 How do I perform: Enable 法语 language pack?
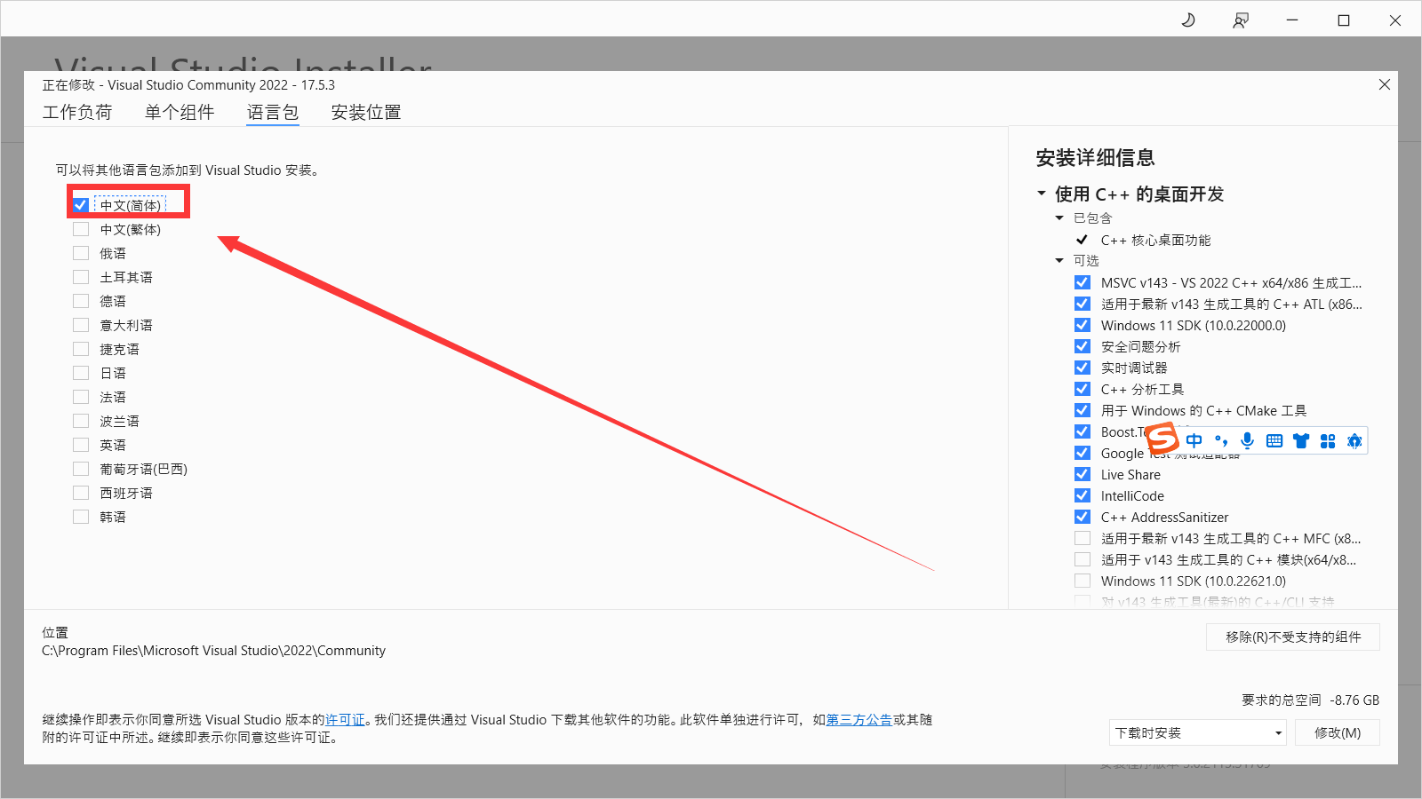(81, 397)
